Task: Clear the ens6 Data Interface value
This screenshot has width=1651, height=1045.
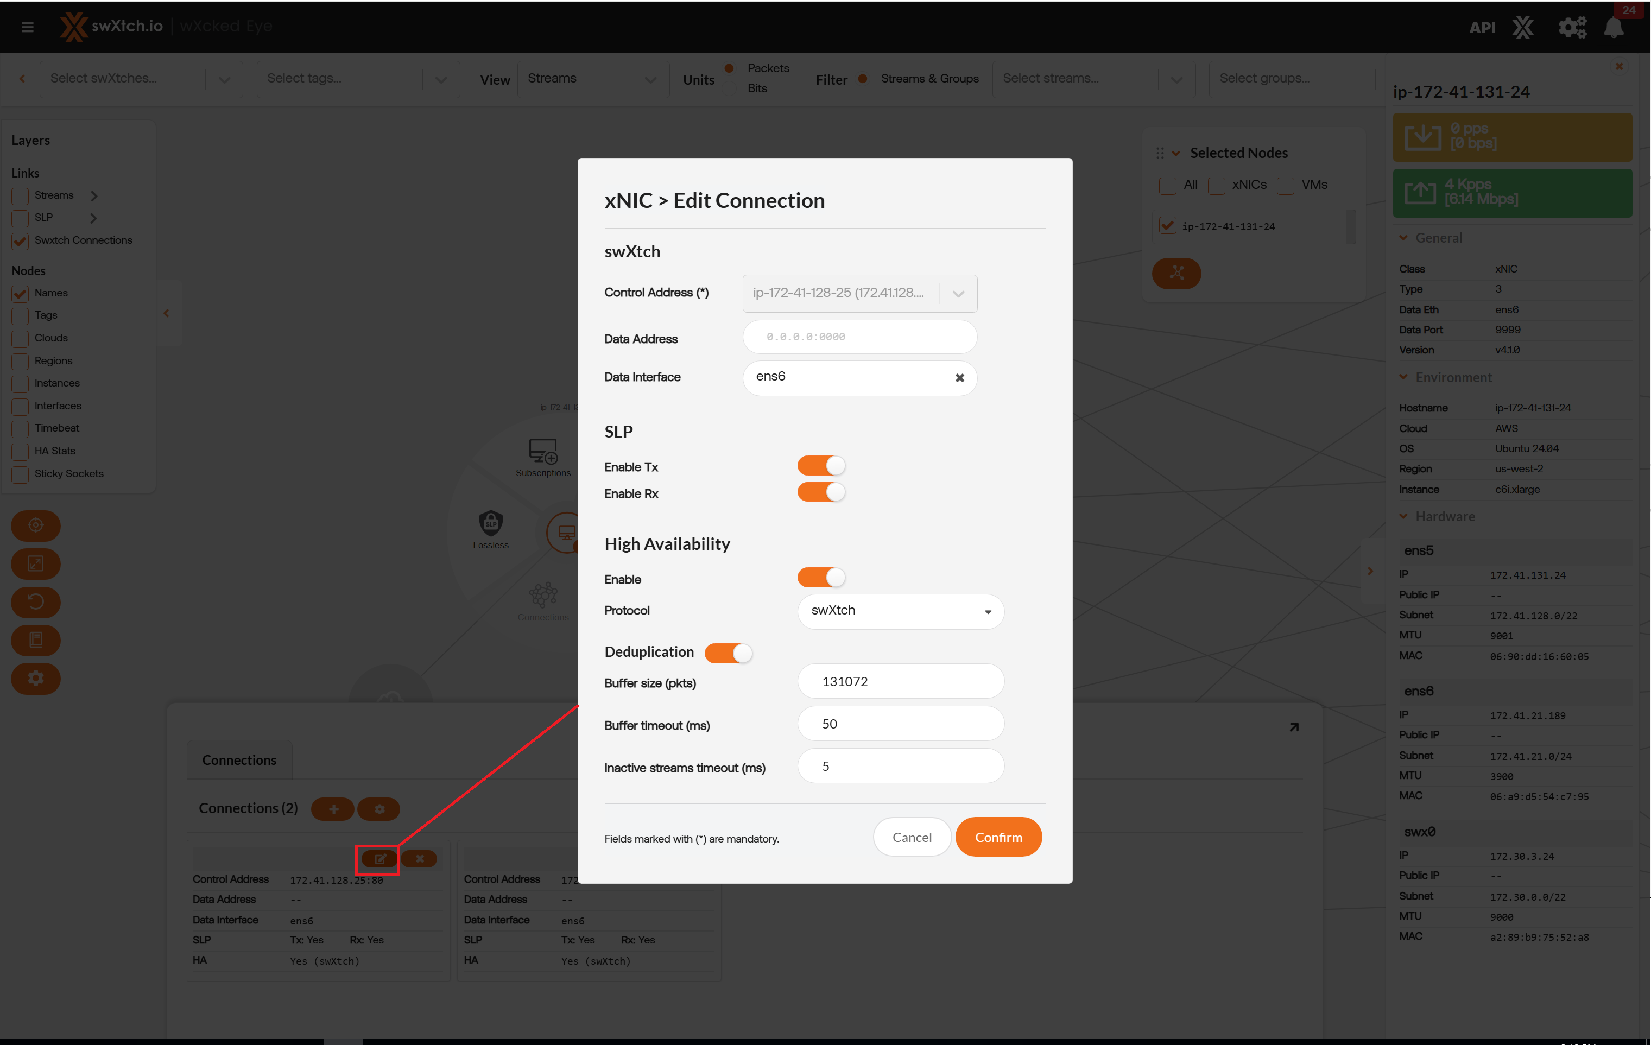Action: [x=959, y=378]
